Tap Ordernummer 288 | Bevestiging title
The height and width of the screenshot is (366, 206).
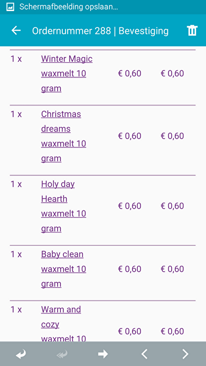tap(100, 31)
